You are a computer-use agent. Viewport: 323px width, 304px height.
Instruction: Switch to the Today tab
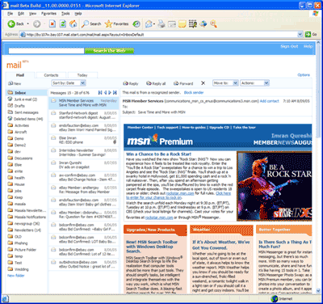click(82, 75)
